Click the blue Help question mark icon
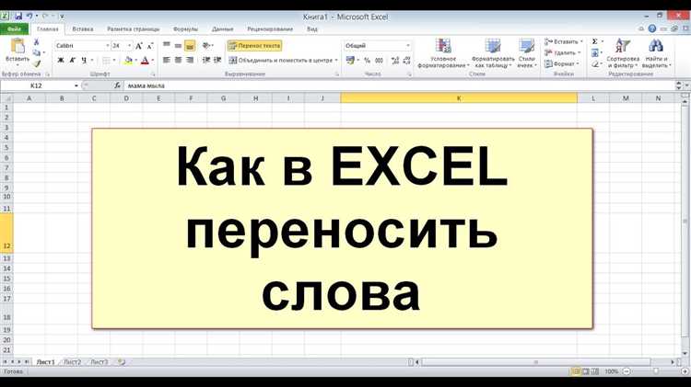The width and height of the screenshot is (691, 387). pyautogui.click(x=651, y=28)
